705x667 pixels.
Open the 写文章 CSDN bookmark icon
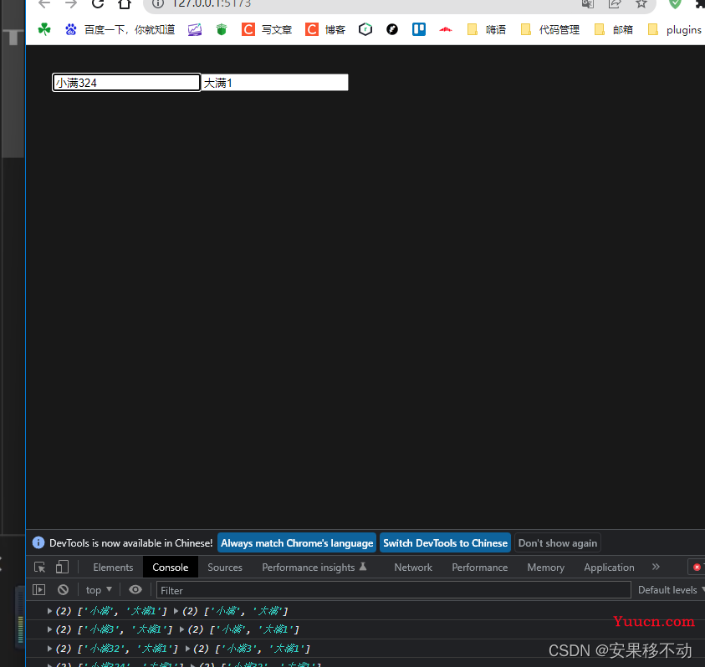coord(248,29)
